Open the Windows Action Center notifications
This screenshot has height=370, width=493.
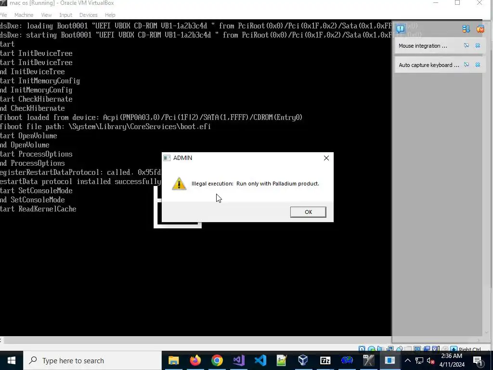pyautogui.click(x=478, y=360)
